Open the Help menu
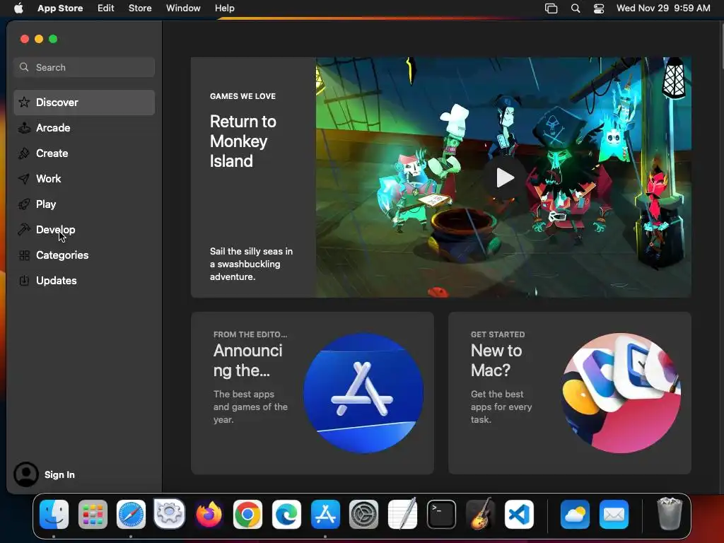This screenshot has height=543, width=724. pyautogui.click(x=224, y=8)
